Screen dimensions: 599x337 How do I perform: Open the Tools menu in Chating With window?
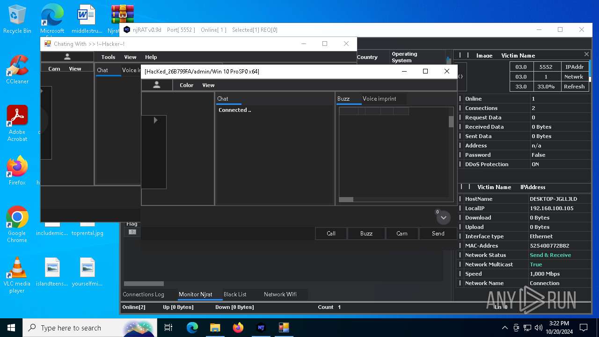tap(108, 57)
